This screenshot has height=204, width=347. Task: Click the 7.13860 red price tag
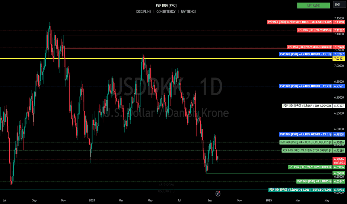pos(339,22)
